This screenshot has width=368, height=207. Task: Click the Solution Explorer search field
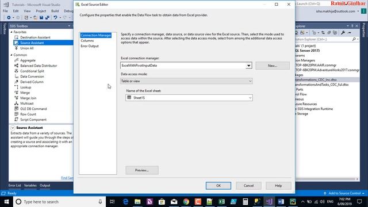(x=323, y=39)
